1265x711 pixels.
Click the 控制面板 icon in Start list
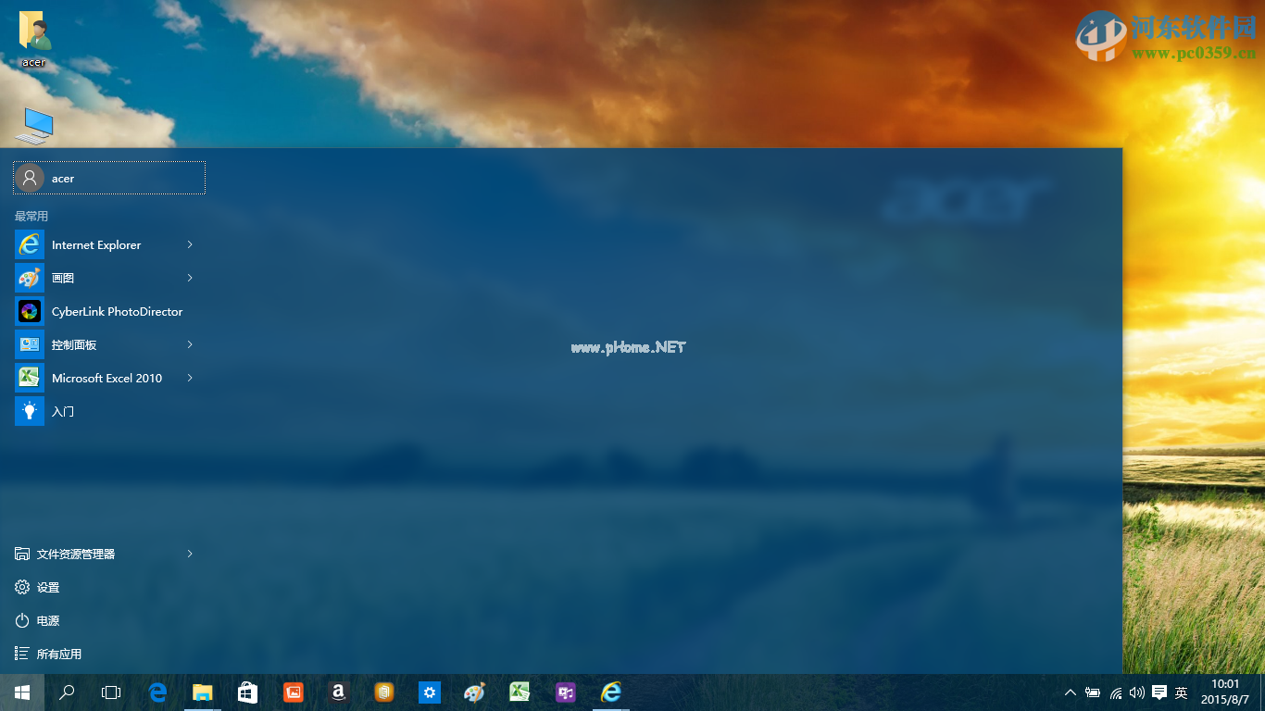click(x=30, y=344)
